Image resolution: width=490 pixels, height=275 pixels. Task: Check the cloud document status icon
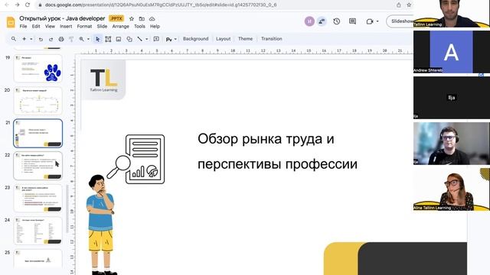point(152,18)
